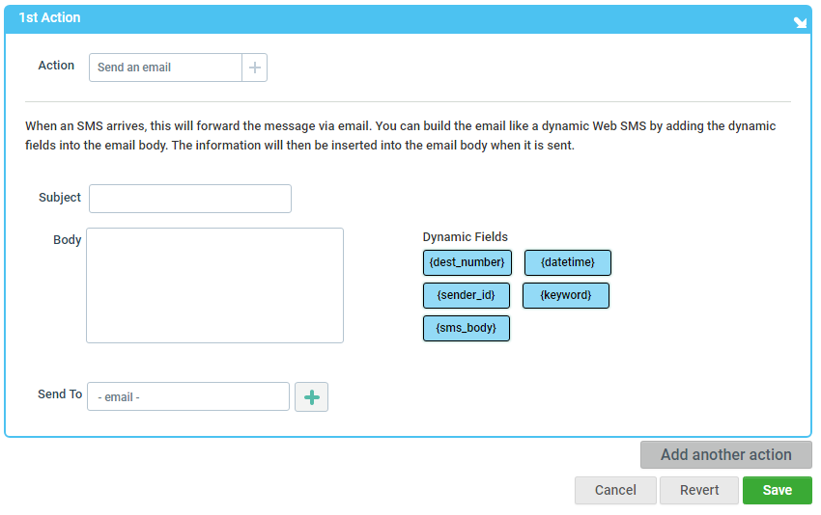
Task: Collapse the 1st Action panel arrow
Action: coord(800,22)
